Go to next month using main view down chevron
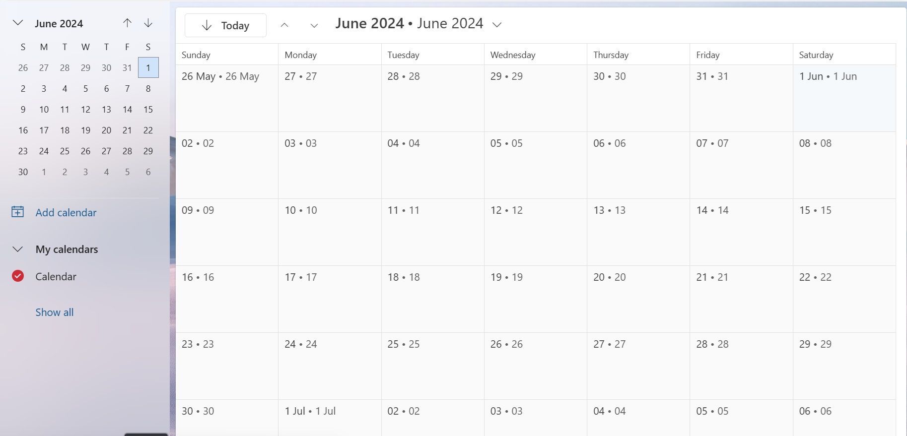 point(314,25)
